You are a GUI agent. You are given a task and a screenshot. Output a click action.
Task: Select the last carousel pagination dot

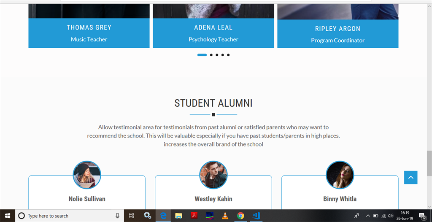[228, 55]
